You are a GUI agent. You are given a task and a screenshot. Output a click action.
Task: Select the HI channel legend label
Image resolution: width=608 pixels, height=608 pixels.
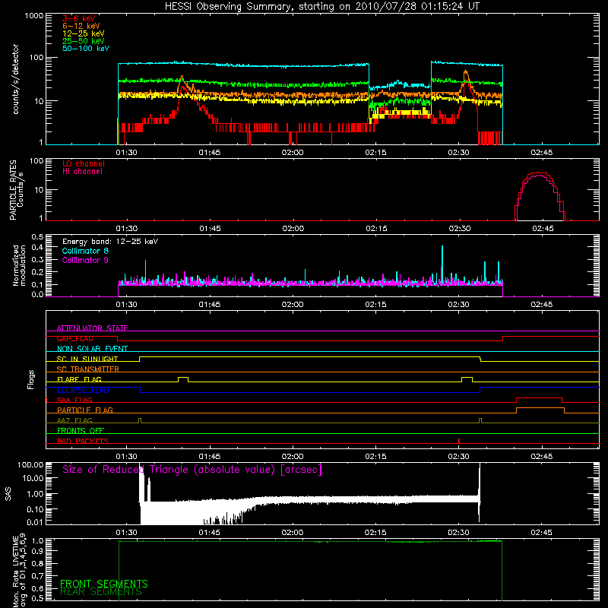pos(82,172)
